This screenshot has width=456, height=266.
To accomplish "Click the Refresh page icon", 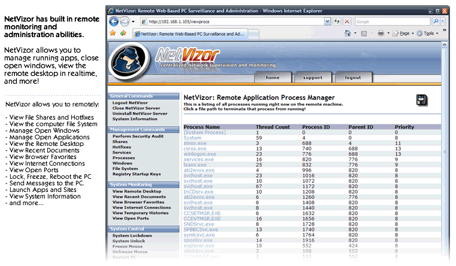I will [x=337, y=21].
